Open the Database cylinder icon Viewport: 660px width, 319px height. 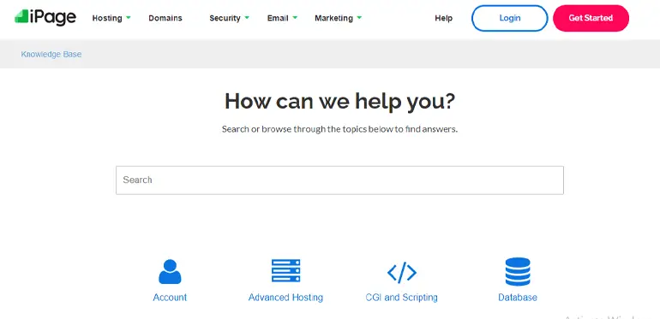tap(518, 272)
